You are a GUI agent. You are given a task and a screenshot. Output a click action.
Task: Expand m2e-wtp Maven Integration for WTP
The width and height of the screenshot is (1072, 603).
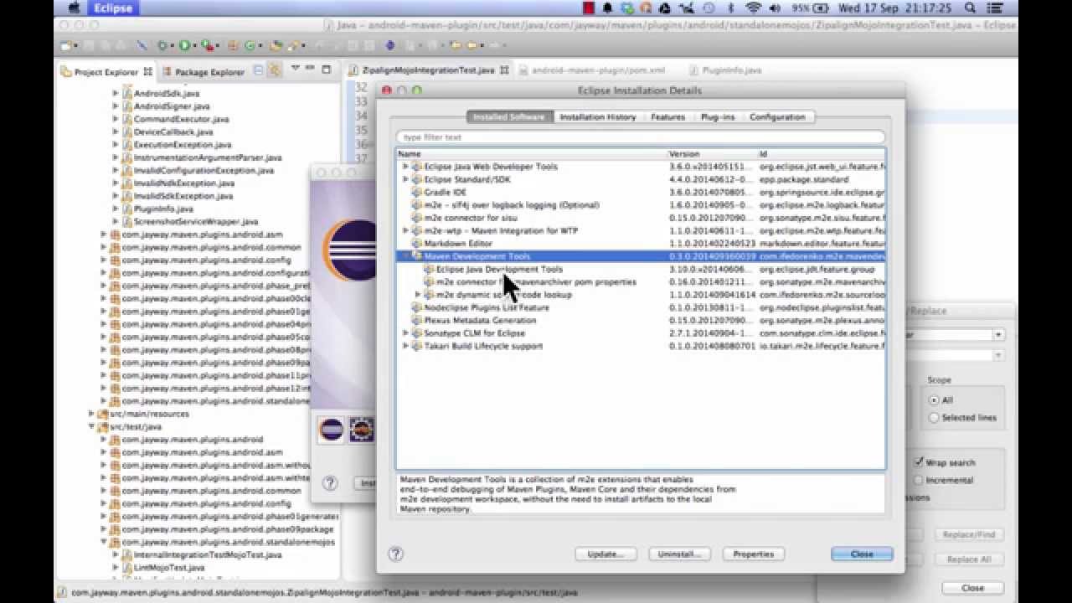(405, 230)
